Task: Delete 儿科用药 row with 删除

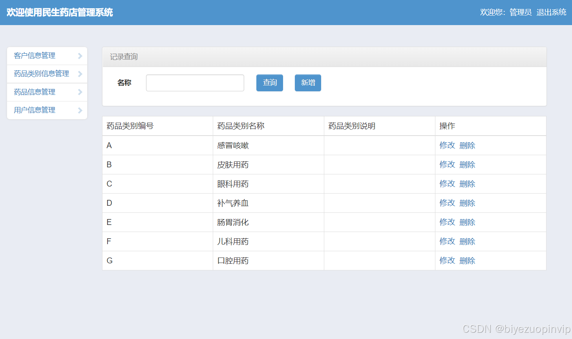Action: tap(467, 241)
